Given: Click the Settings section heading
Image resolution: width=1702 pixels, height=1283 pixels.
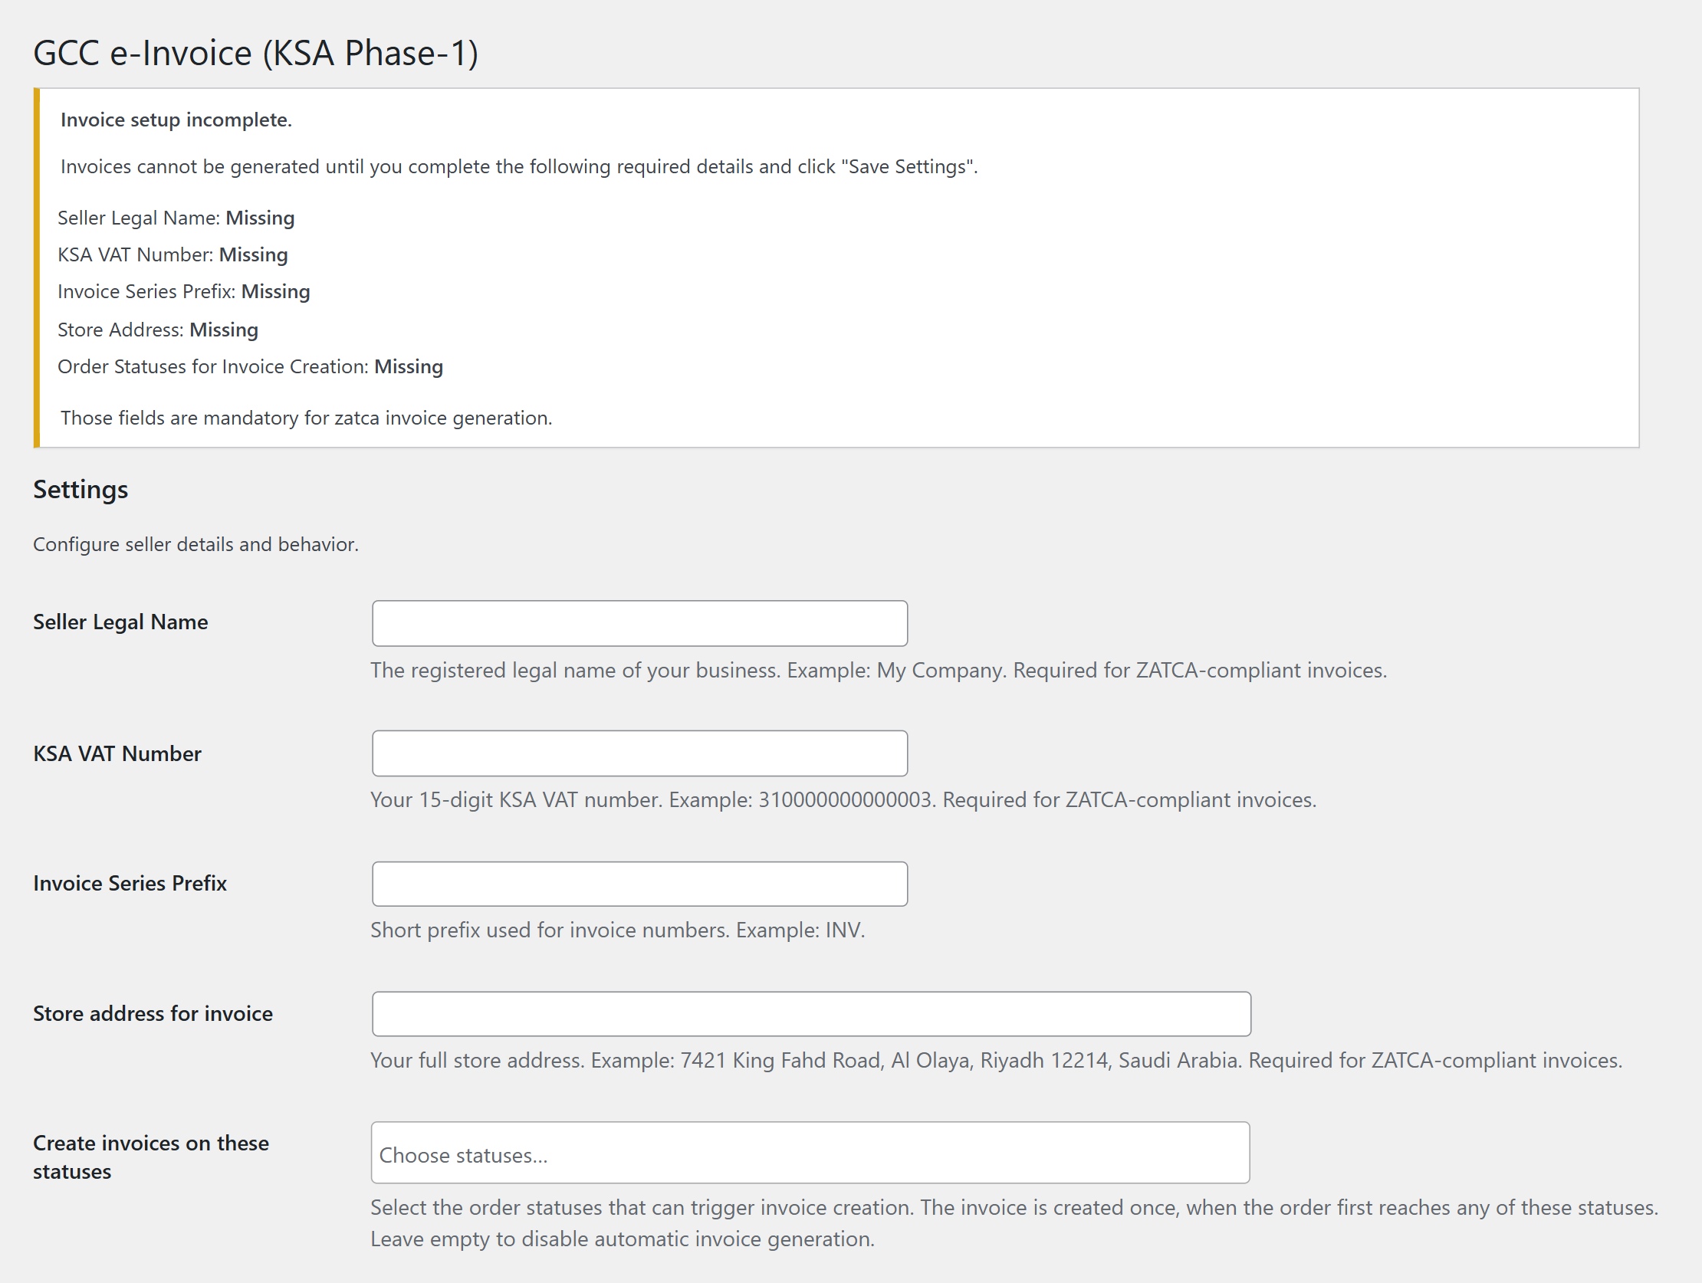Looking at the screenshot, I should [x=80, y=489].
